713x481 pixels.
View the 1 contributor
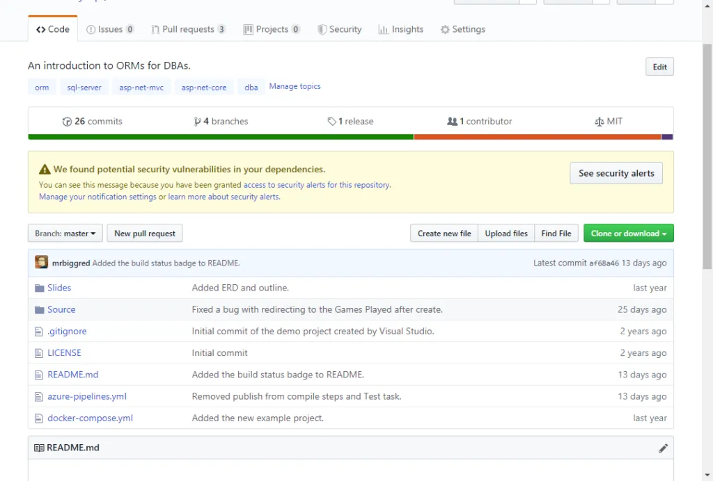pos(480,121)
